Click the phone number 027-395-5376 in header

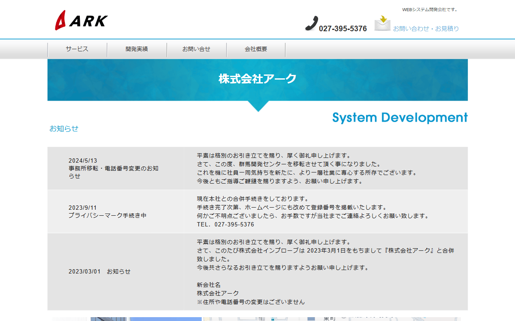tap(343, 29)
